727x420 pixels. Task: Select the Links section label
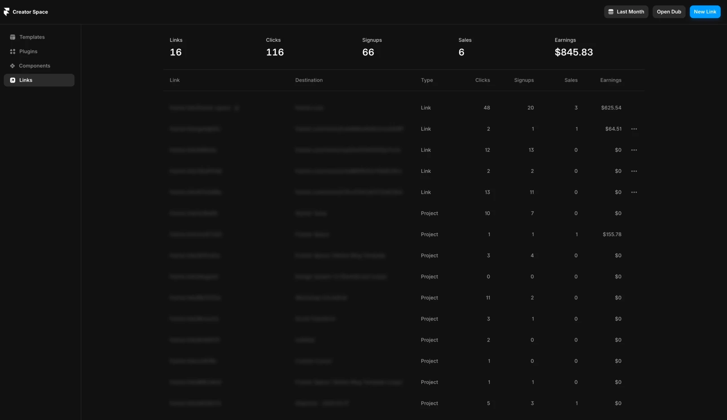26,80
